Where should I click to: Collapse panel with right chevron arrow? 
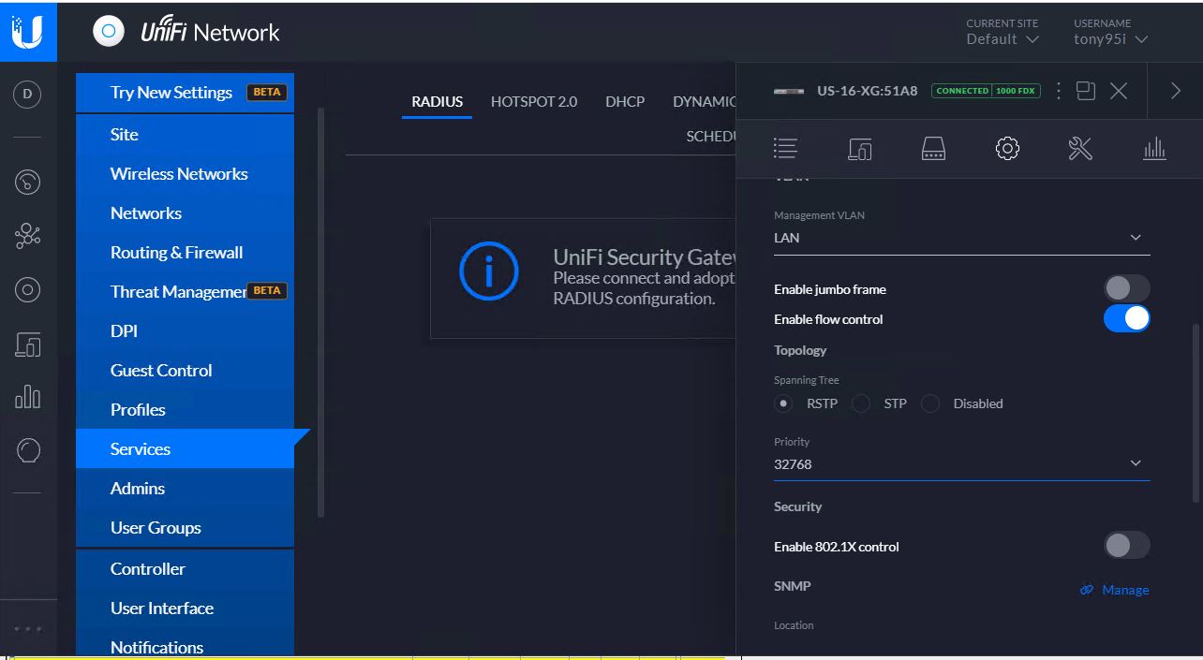[1176, 91]
